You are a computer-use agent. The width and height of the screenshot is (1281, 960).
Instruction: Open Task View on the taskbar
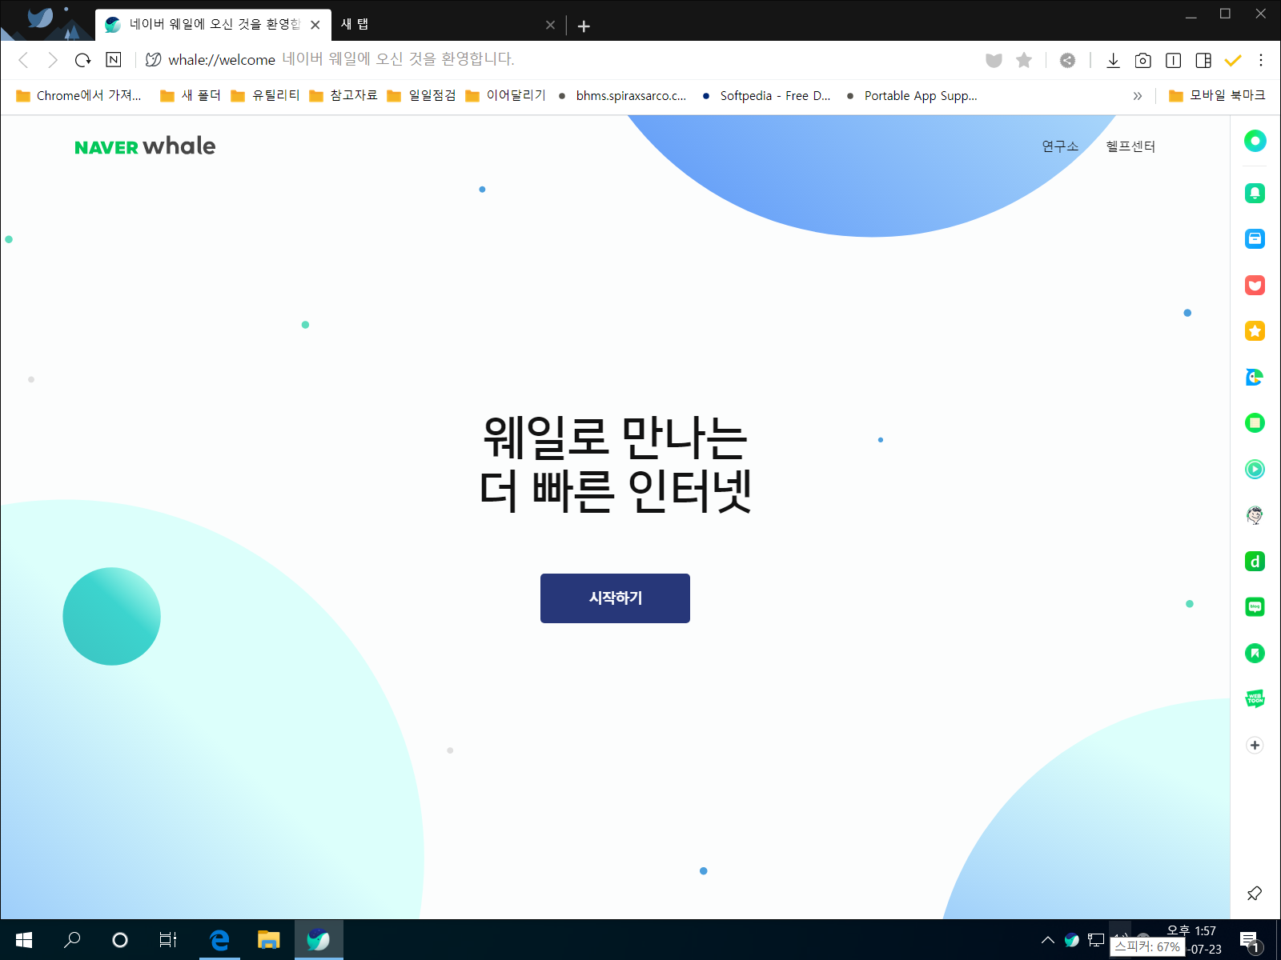click(168, 940)
